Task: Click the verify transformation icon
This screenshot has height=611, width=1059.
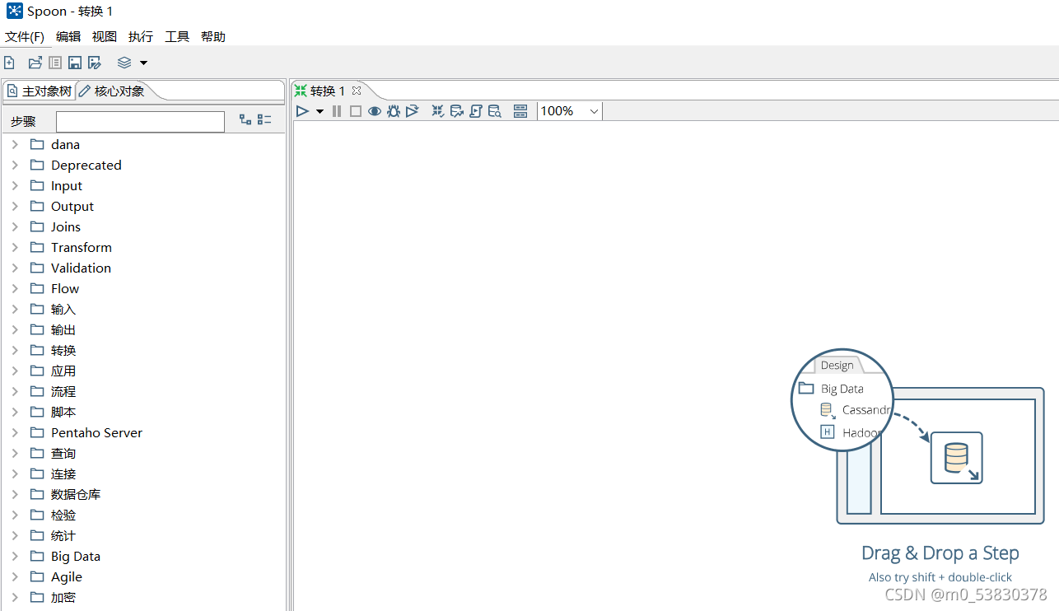Action: pos(437,111)
